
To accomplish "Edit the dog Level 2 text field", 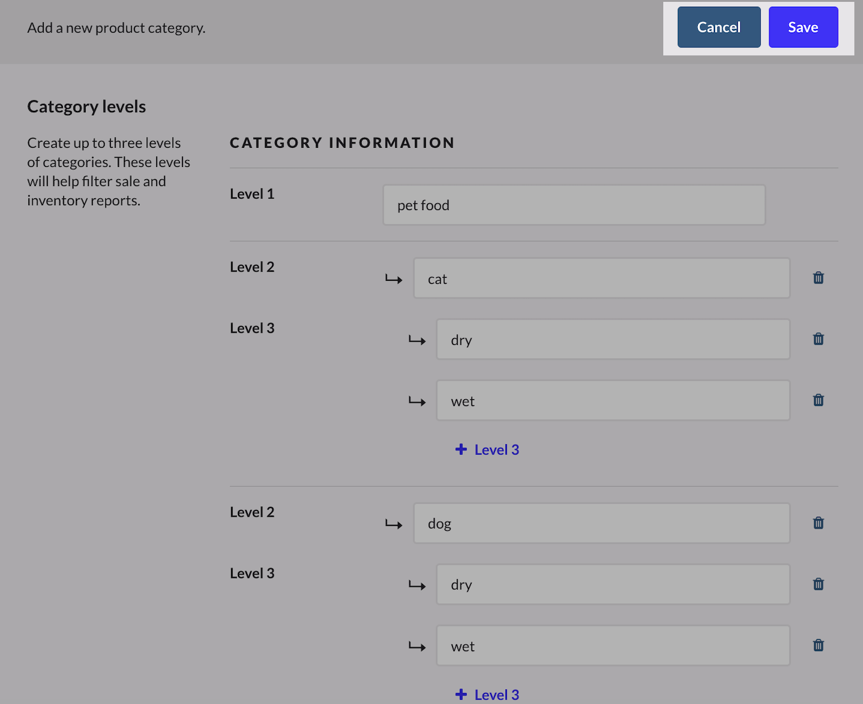I will (x=602, y=524).
